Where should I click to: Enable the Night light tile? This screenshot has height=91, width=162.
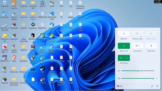point(151,46)
